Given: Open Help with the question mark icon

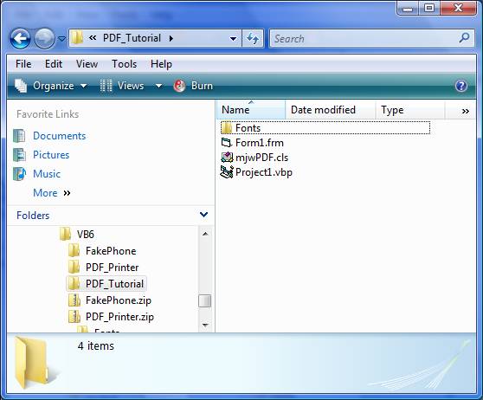Looking at the screenshot, I should click(x=460, y=86).
